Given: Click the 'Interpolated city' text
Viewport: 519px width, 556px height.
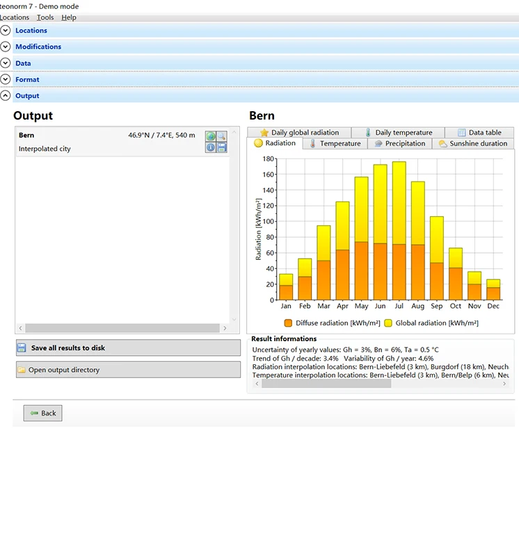Looking at the screenshot, I should 45,149.
